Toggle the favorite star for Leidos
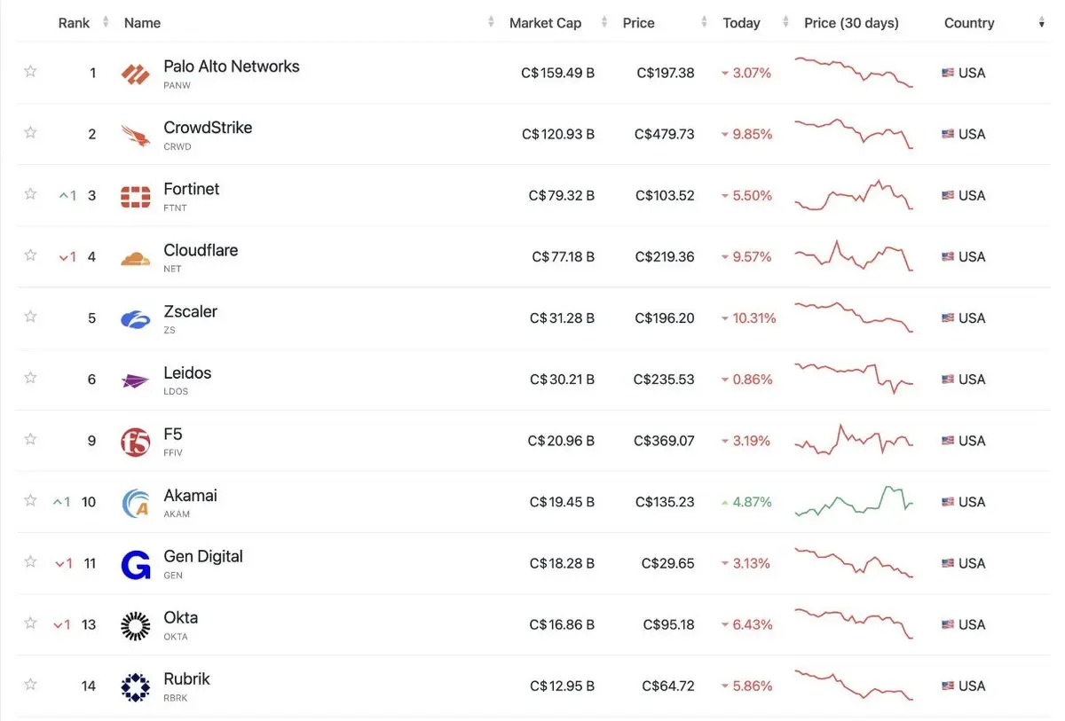Image resolution: width=1065 pixels, height=721 pixels. (30, 378)
